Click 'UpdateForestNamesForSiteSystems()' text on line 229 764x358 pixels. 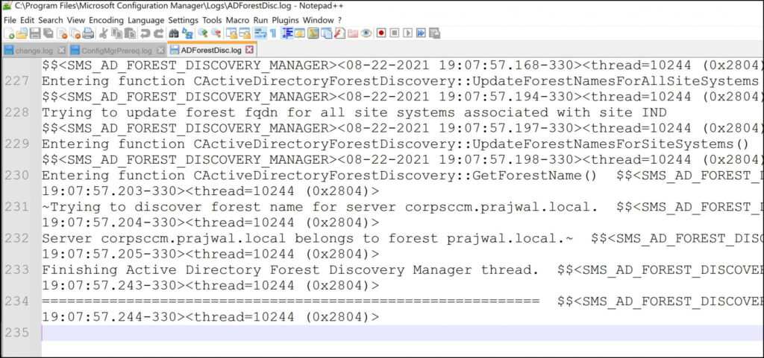point(610,144)
